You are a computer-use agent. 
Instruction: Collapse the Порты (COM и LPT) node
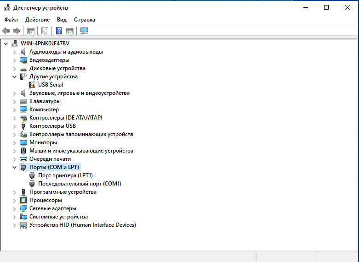[x=14, y=167]
